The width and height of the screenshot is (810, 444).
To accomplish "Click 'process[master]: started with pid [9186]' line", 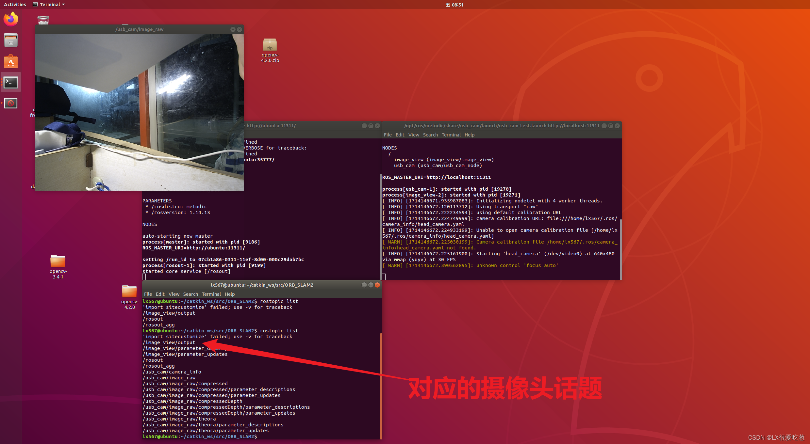I will tap(201, 242).
